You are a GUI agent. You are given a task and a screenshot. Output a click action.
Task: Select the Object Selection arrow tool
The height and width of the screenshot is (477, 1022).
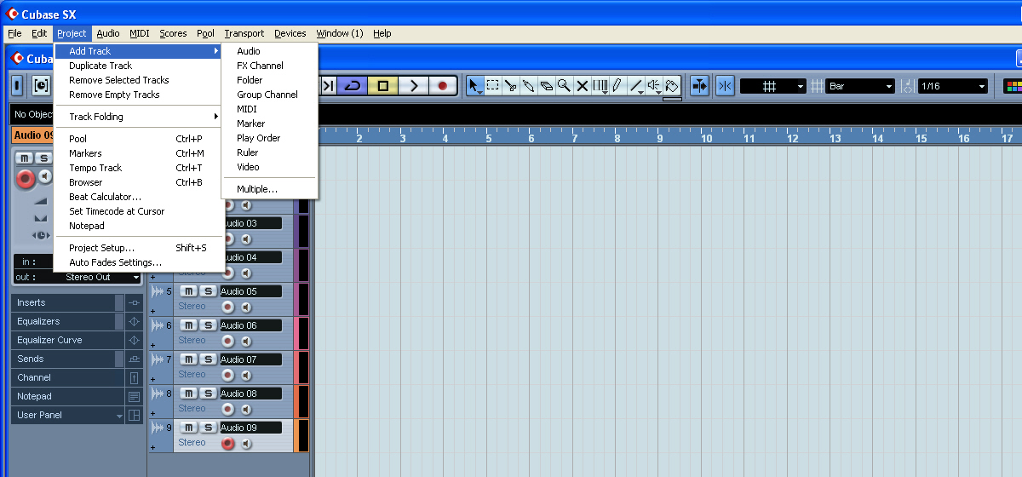click(475, 86)
